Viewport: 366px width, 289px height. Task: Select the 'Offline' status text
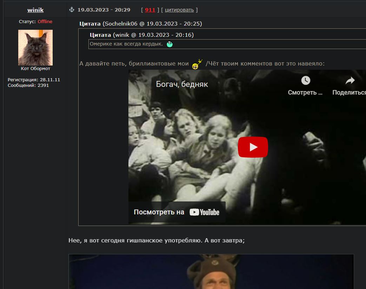tap(45, 21)
